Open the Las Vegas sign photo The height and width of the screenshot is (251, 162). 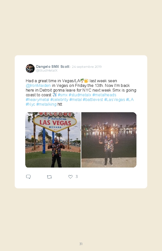pos(53,140)
